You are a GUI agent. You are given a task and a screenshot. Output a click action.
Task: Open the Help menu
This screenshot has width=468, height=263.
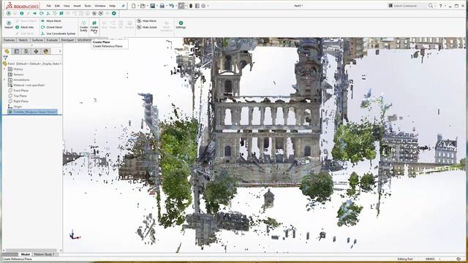(112, 6)
